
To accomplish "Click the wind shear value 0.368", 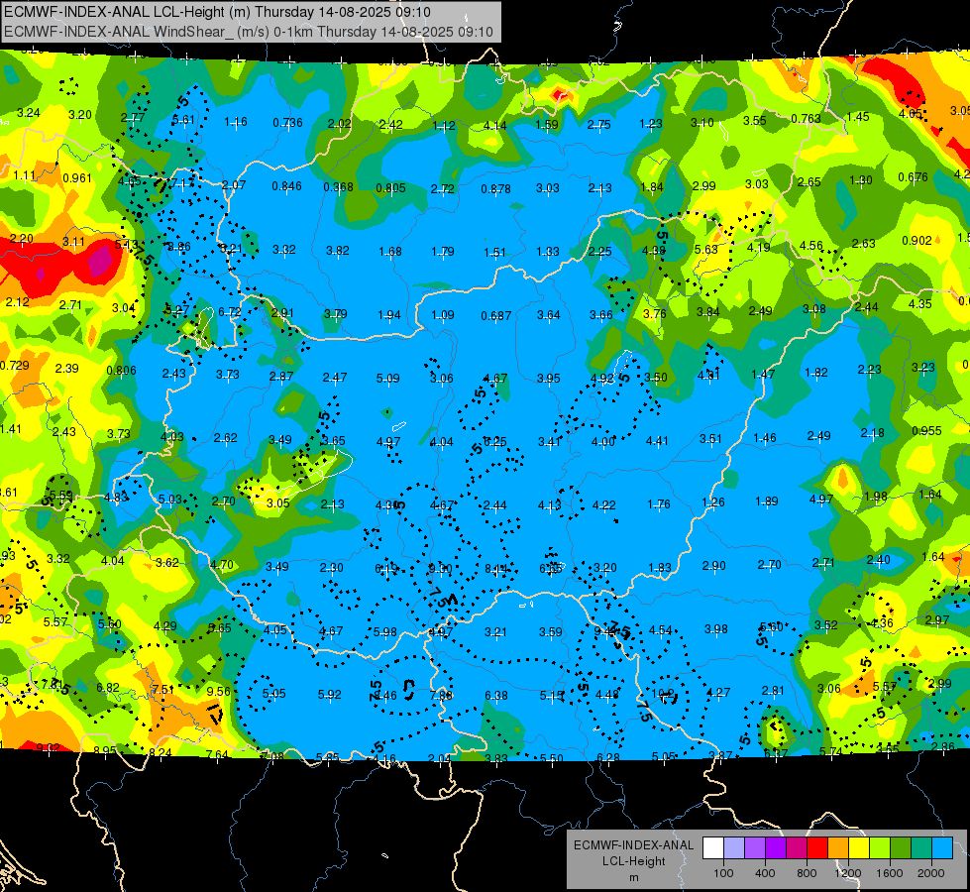I will 339,187.
